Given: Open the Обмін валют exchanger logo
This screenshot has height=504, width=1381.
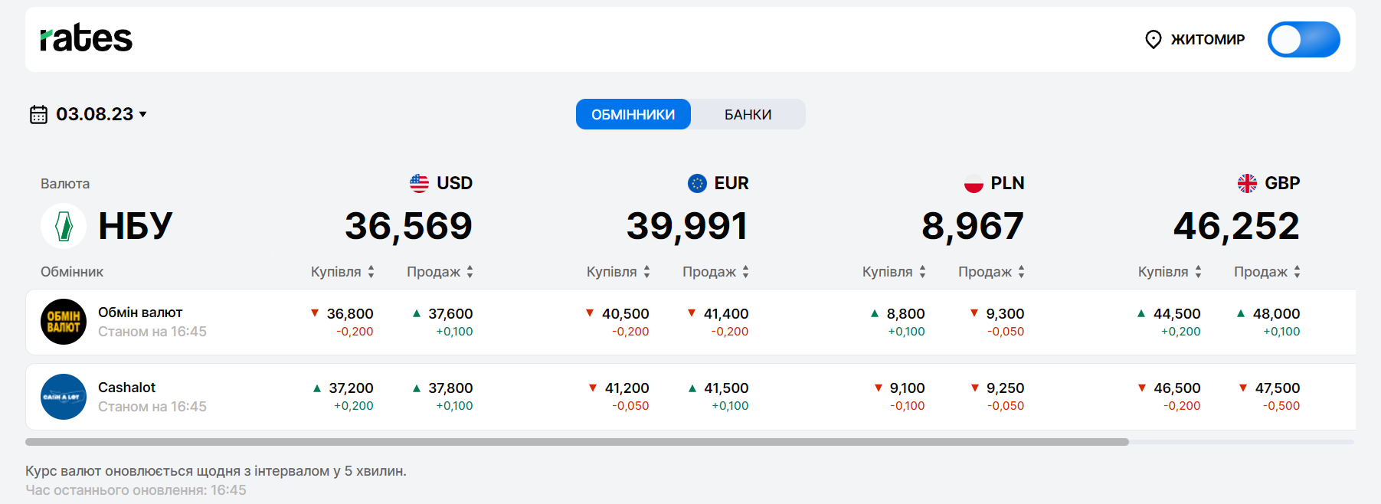Looking at the screenshot, I should coord(64,322).
